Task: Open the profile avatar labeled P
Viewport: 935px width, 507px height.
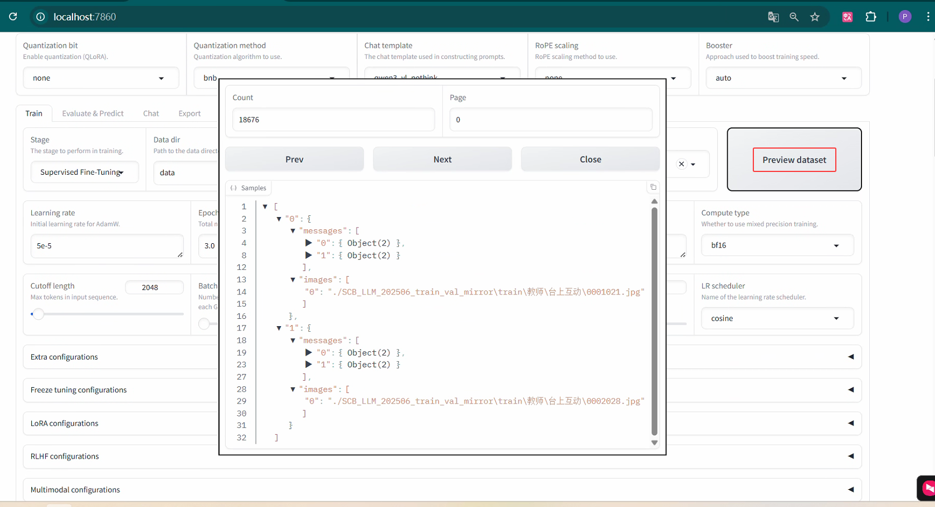Action: (905, 17)
